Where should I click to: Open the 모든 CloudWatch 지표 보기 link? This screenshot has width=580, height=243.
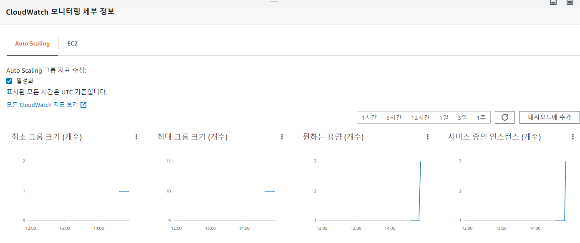pyautogui.click(x=42, y=105)
